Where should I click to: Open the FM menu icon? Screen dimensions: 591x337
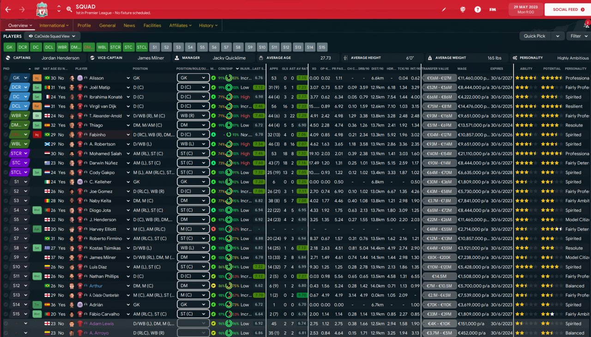(493, 9)
